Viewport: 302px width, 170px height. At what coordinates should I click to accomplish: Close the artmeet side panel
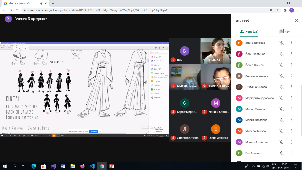[296, 20]
